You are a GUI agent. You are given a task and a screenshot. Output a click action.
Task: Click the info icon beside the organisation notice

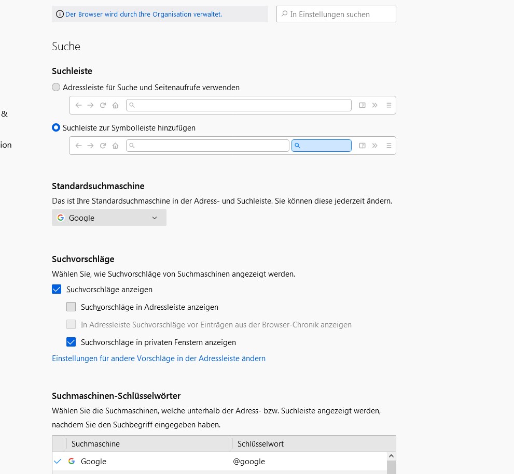(60, 15)
